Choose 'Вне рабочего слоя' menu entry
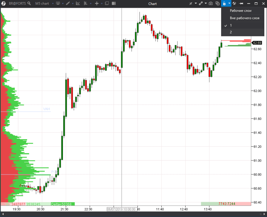This screenshot has height=217, width=267. 244,18
